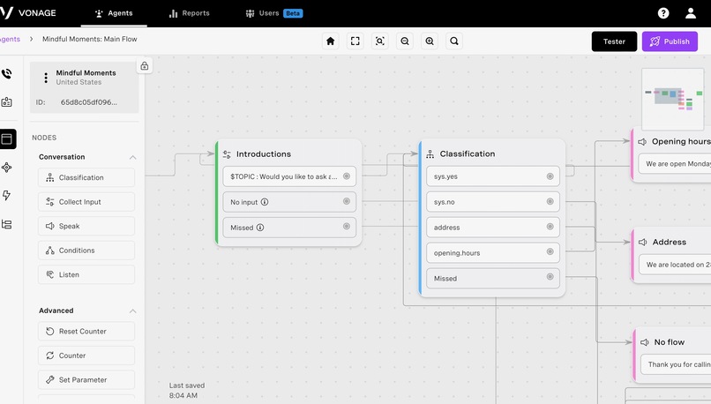Viewport: 711px width, 404px height.
Task: Click the We are located on message
Action: 675,265
